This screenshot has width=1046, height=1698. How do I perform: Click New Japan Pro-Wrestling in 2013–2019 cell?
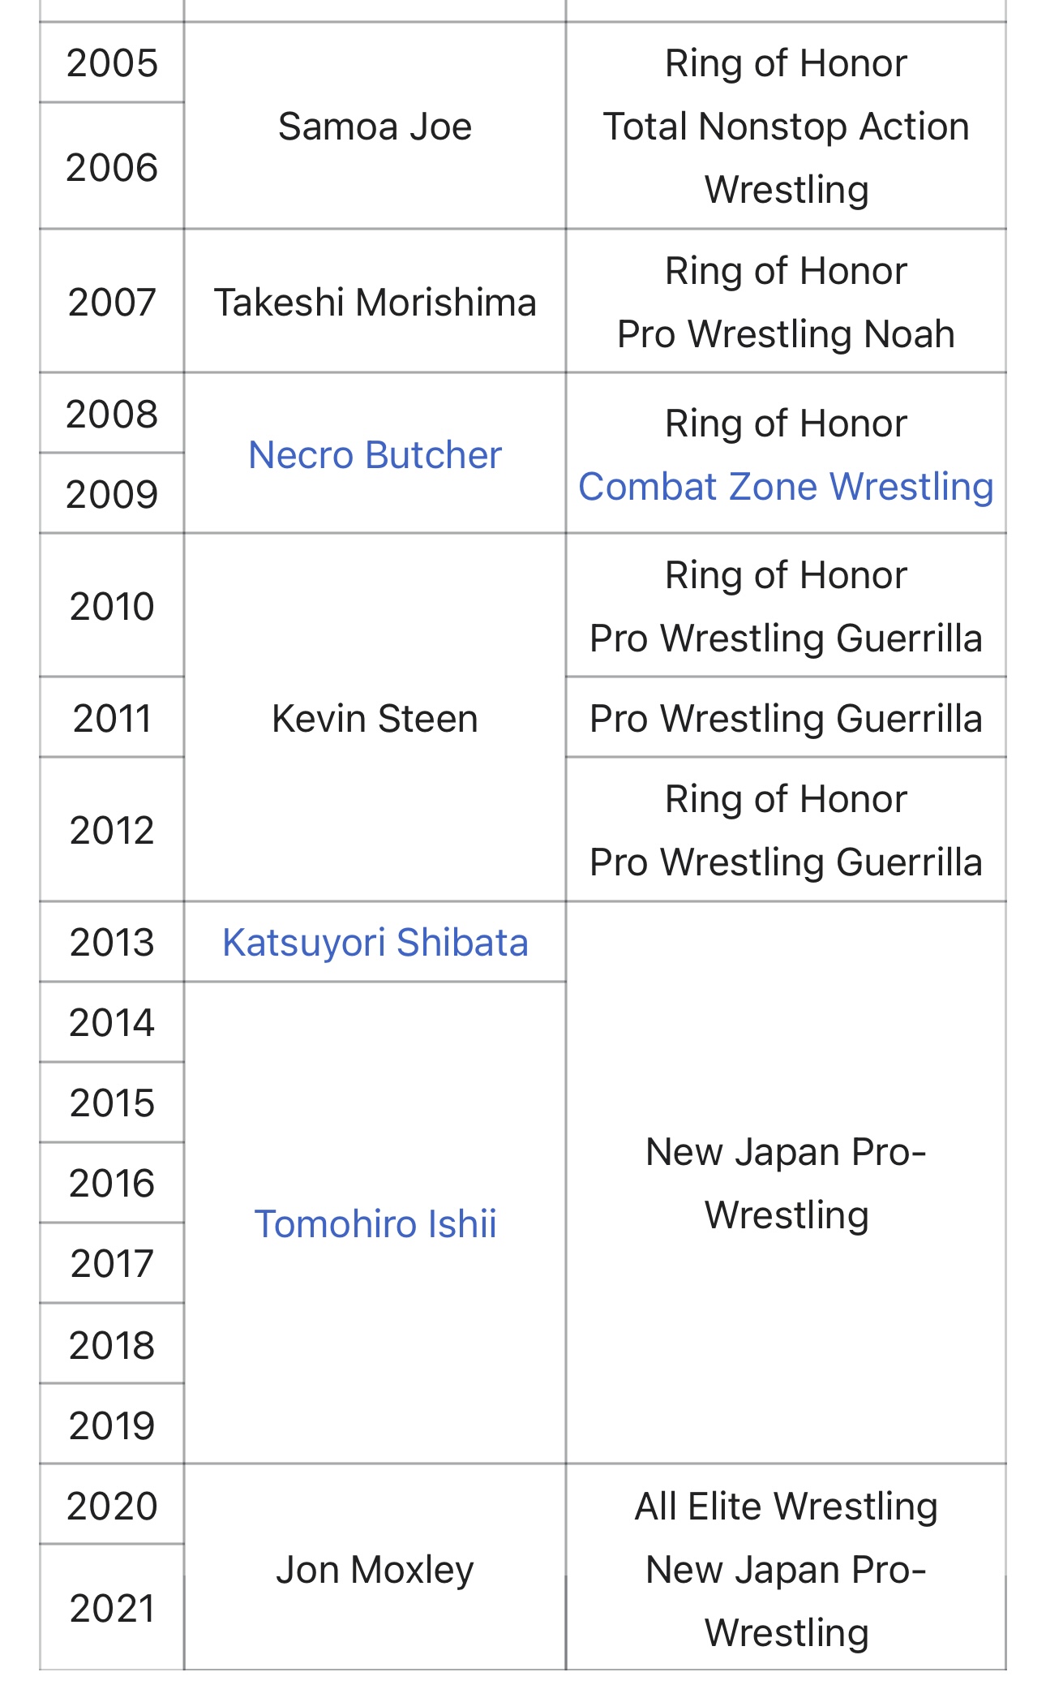[786, 1183]
